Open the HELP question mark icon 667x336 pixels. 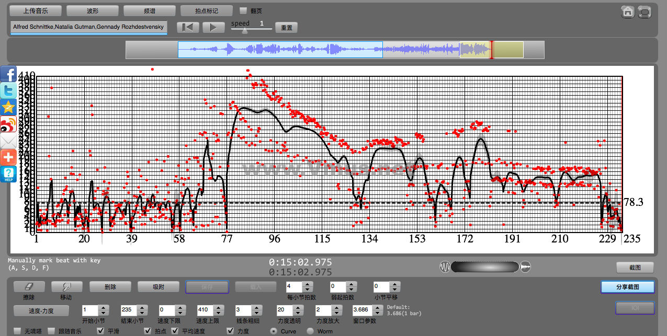(8, 174)
